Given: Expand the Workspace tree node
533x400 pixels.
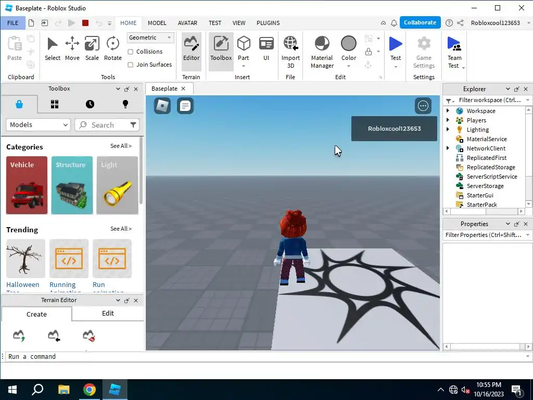Looking at the screenshot, I should coord(448,110).
